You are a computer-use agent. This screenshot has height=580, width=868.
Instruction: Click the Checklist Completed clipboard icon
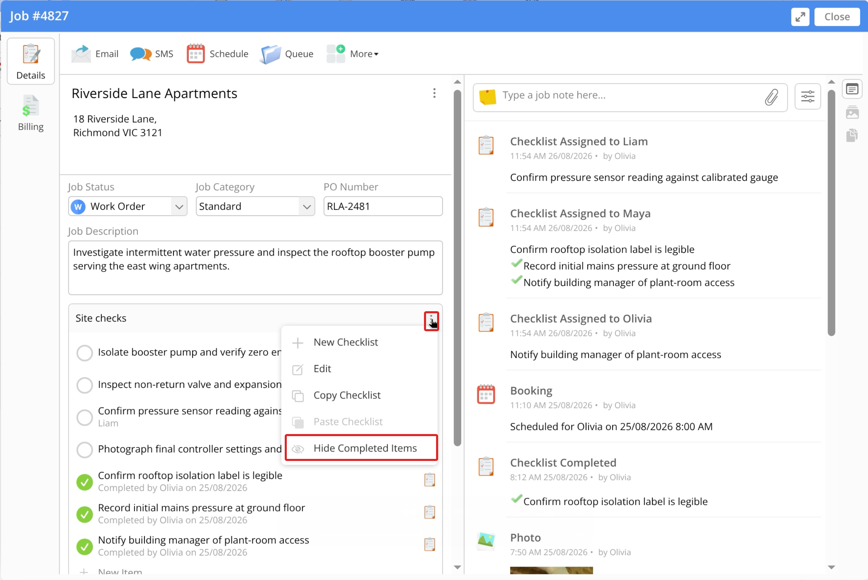486,466
